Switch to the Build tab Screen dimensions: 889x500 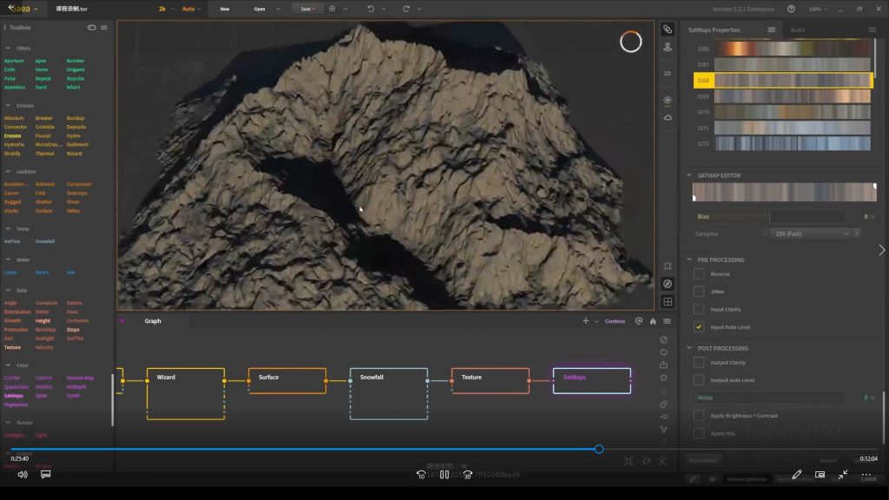click(797, 30)
